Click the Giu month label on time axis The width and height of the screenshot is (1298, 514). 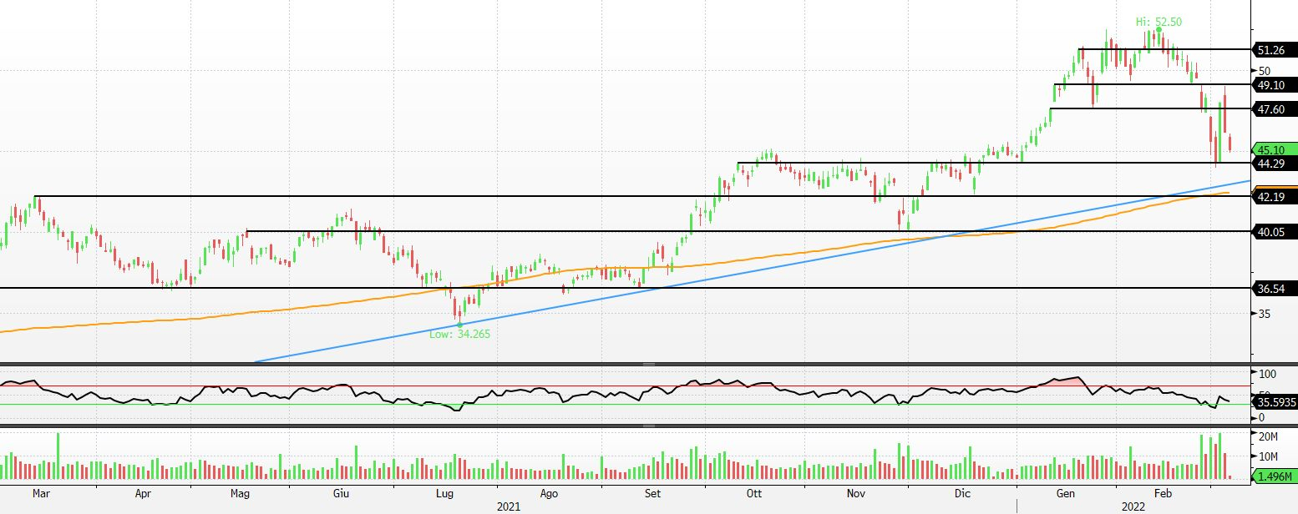tap(340, 493)
